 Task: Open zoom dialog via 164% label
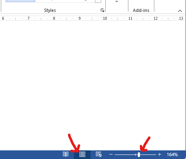click(x=172, y=154)
